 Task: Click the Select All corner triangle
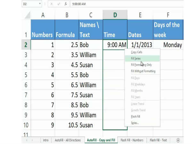point(27,15)
